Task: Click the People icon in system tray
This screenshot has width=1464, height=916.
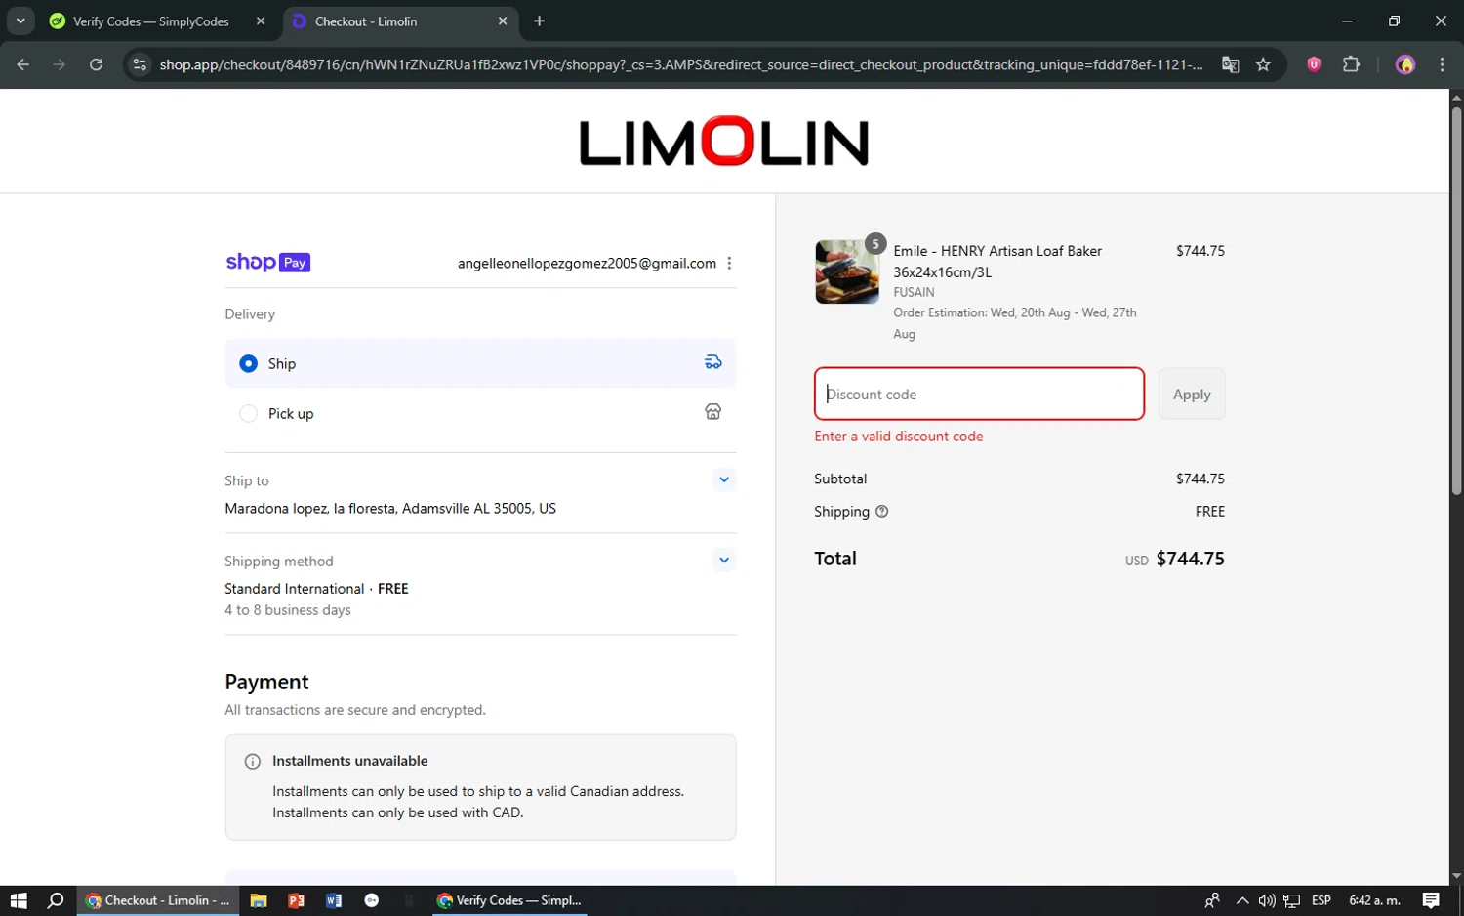Action: coord(1213,900)
